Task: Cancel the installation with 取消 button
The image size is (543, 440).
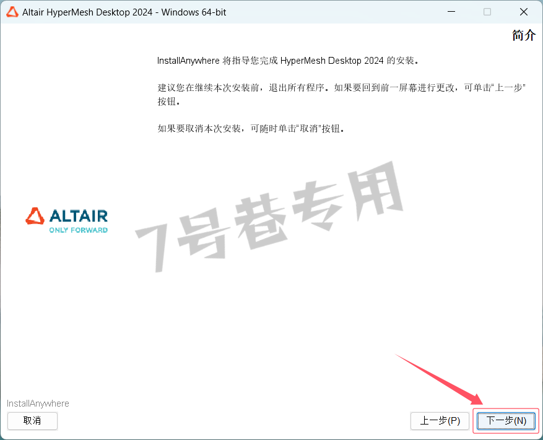Action: pos(32,421)
